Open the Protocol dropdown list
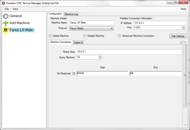190x130 pixels. pos(112,28)
